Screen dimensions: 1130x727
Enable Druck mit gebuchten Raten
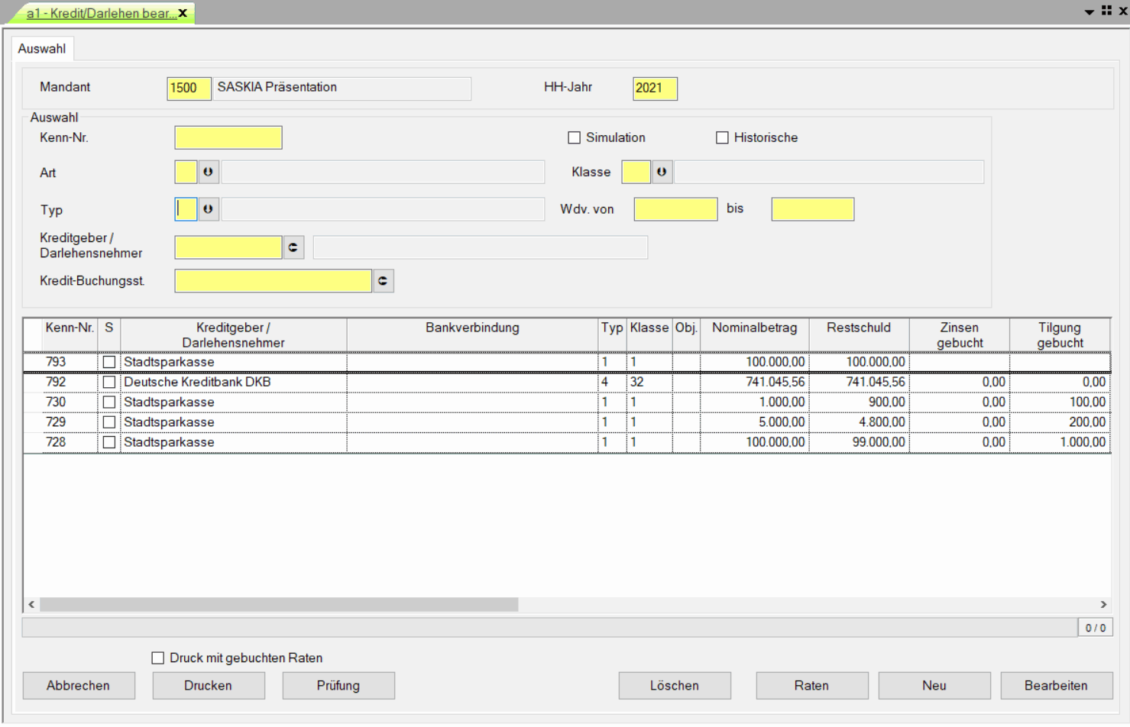158,658
